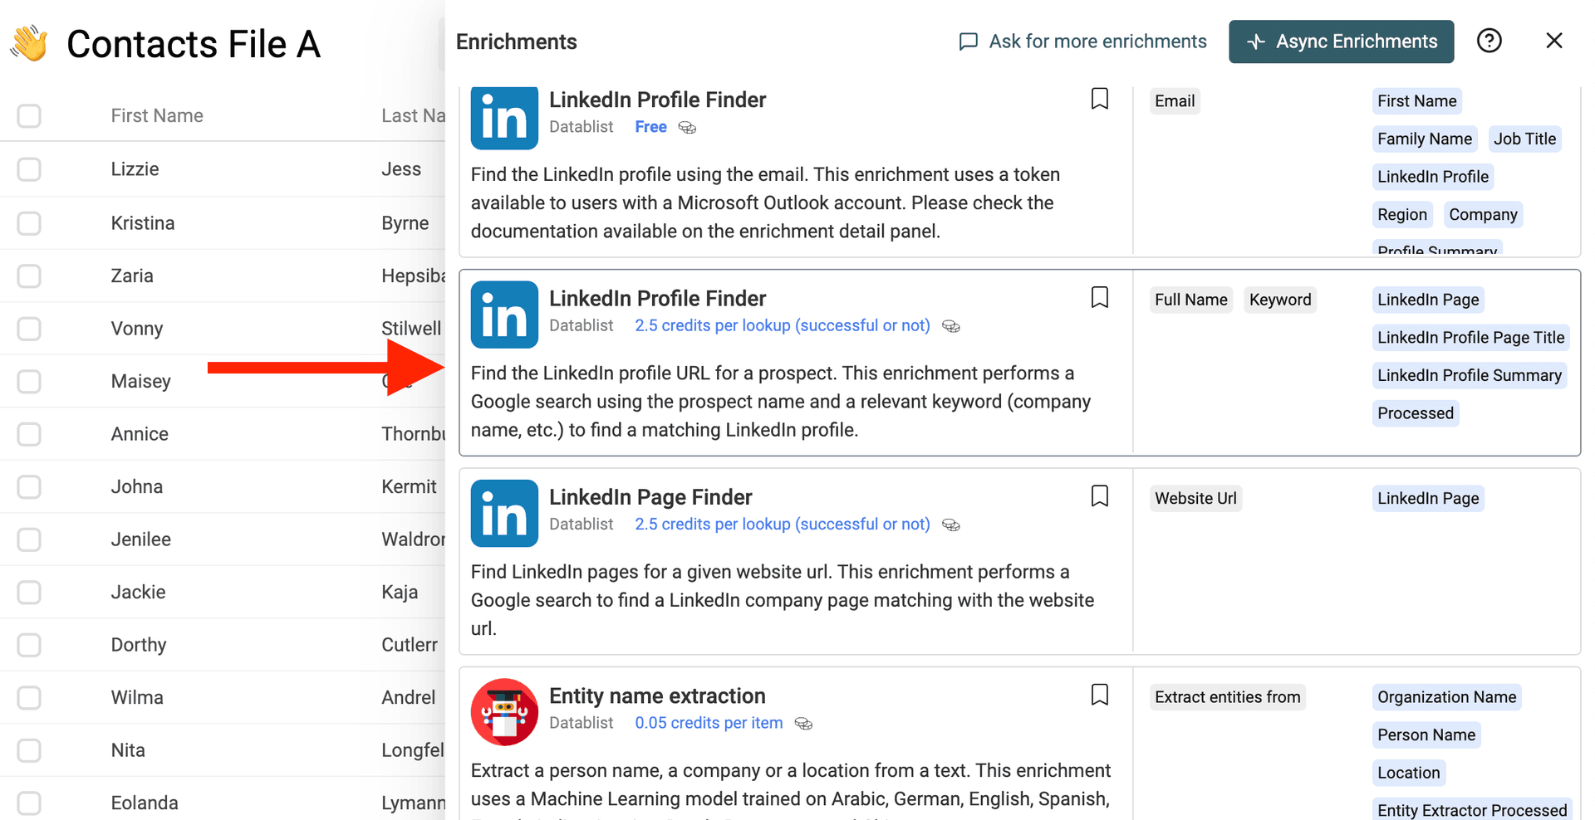Bookmark the free LinkedIn Profile Finder enrichment
Image resolution: width=1595 pixels, height=820 pixels.
1099,99
